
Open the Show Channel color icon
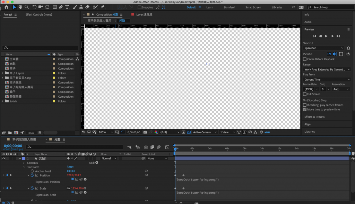point(156,132)
